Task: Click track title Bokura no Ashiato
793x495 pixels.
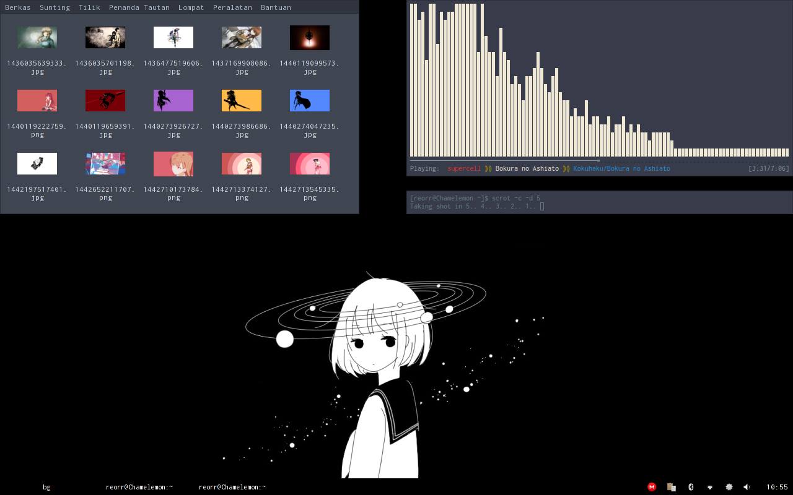Action: click(x=527, y=168)
